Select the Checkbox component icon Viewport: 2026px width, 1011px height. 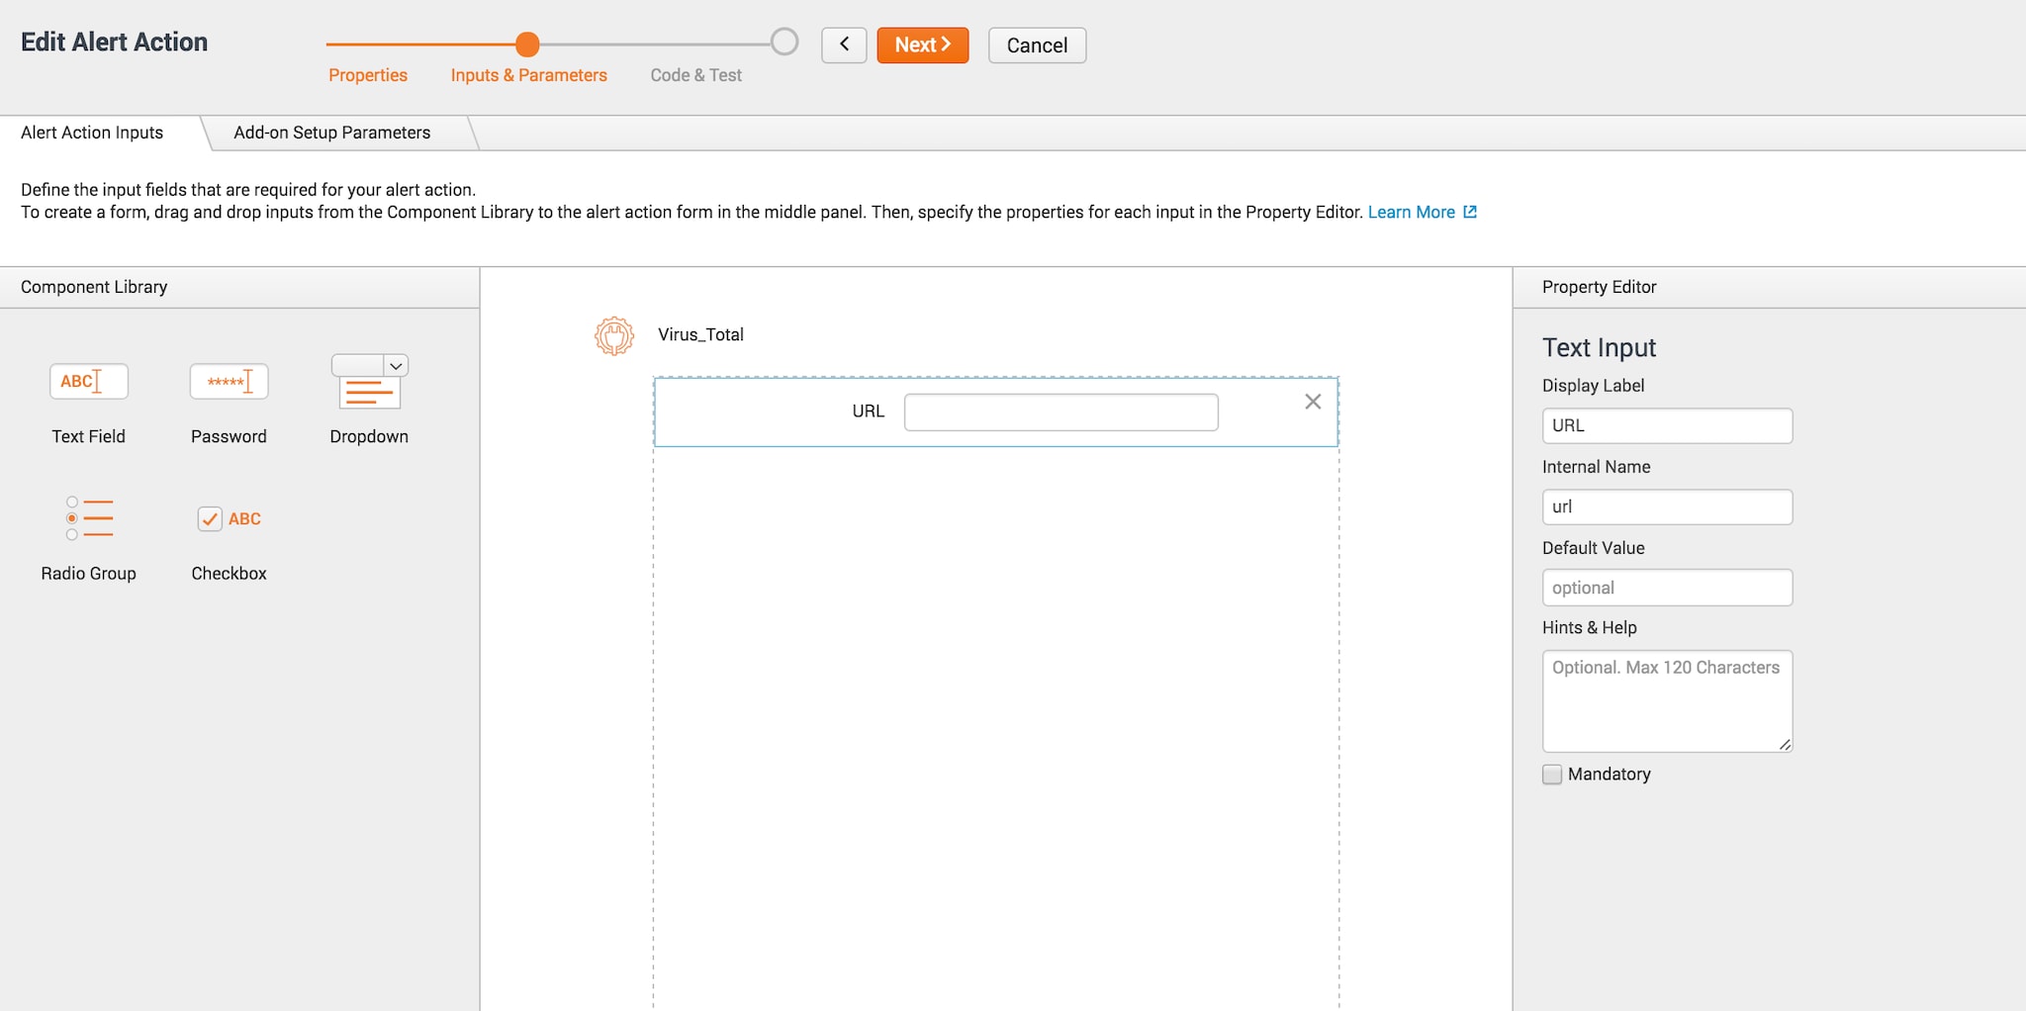pos(229,518)
